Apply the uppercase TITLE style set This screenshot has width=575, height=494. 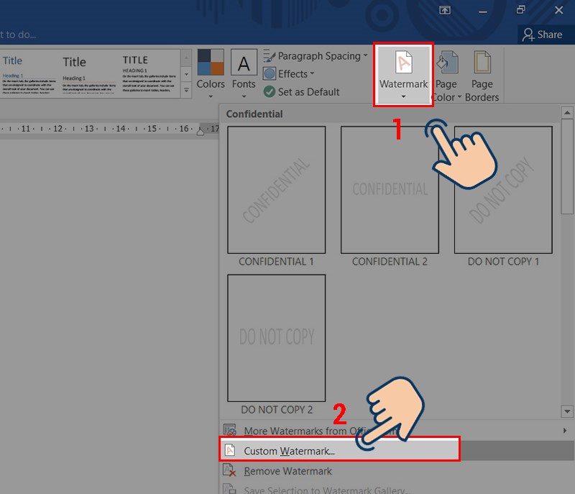(x=149, y=75)
